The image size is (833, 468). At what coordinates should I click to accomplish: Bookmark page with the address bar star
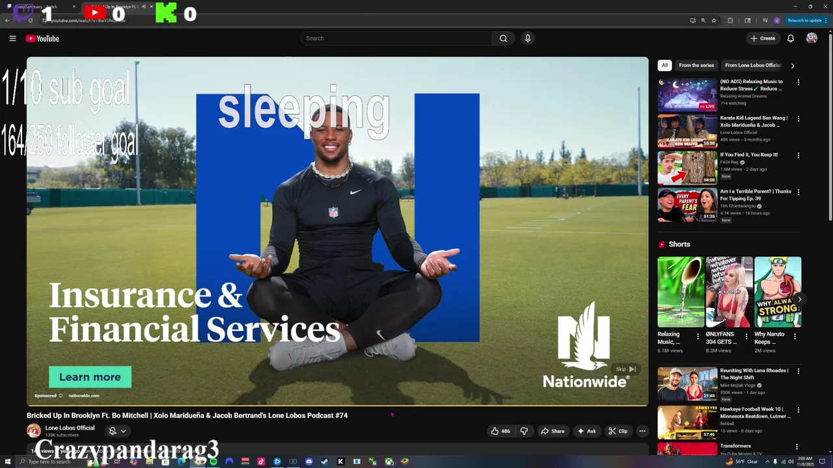click(714, 20)
